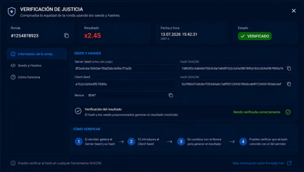Click the green check next to Ronda verificada correctamente
This screenshot has width=304, height=172.
[288, 112]
